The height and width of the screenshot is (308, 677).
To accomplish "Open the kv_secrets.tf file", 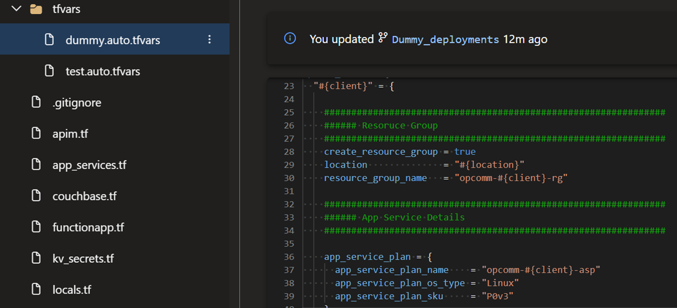I will click(83, 258).
